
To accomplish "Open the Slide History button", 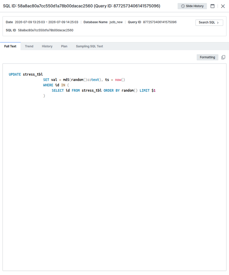I will pos(192,6).
